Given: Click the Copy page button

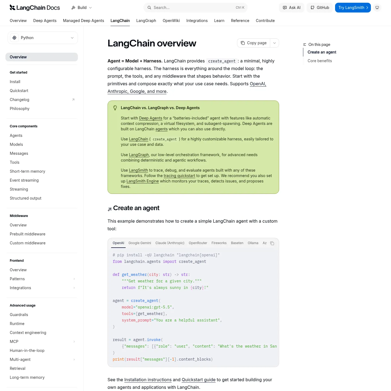Looking at the screenshot, I should click(x=254, y=43).
